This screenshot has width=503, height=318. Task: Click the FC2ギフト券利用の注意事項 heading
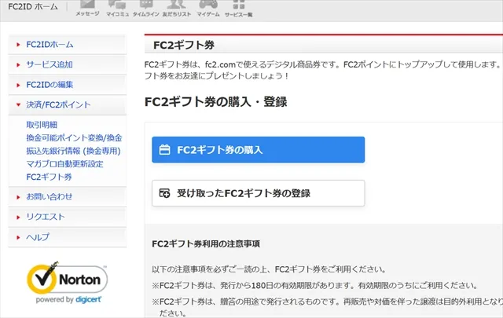click(x=206, y=244)
